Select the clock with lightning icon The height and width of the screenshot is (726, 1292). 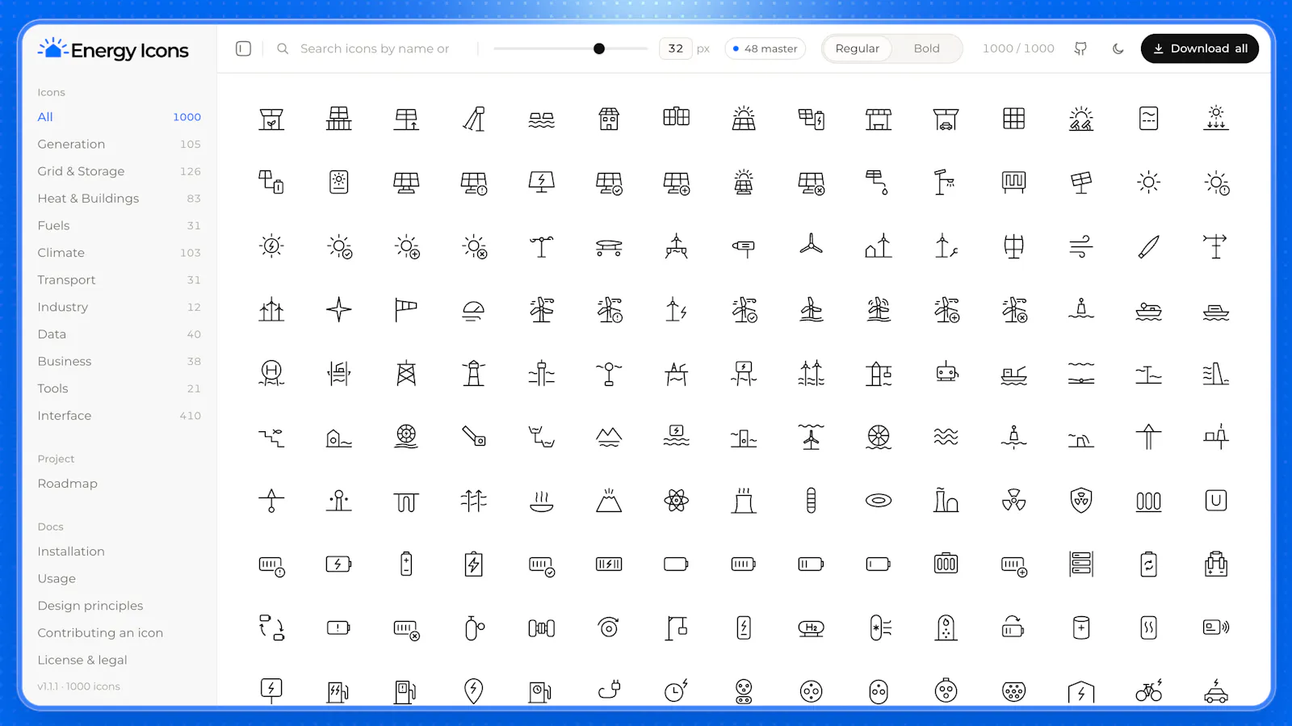(677, 691)
